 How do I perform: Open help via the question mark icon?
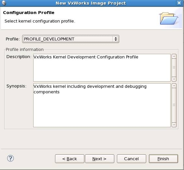10,158
